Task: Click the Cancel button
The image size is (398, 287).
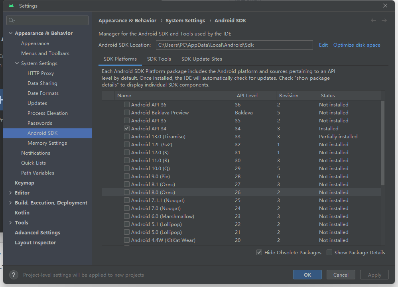Action: (x=341, y=275)
